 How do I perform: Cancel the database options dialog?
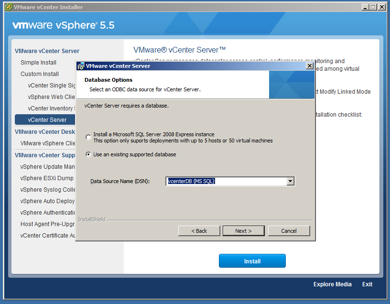289,231
